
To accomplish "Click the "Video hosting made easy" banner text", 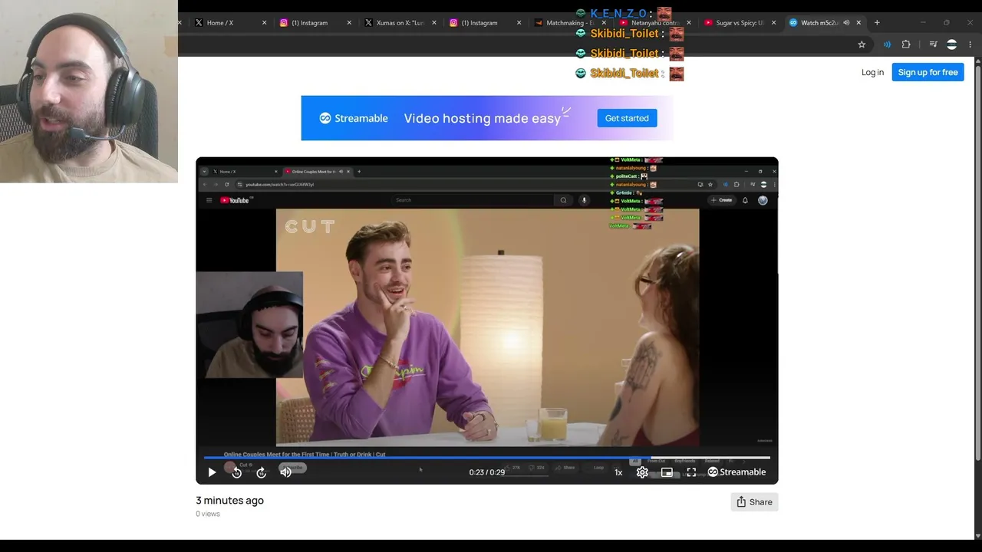I will pyautogui.click(x=483, y=118).
